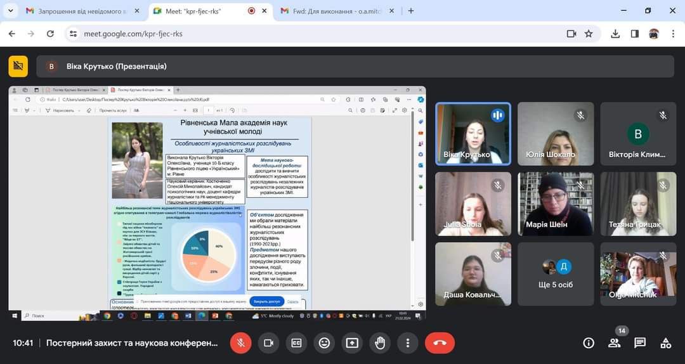Select Julia Shoia's video tile

click(473, 204)
